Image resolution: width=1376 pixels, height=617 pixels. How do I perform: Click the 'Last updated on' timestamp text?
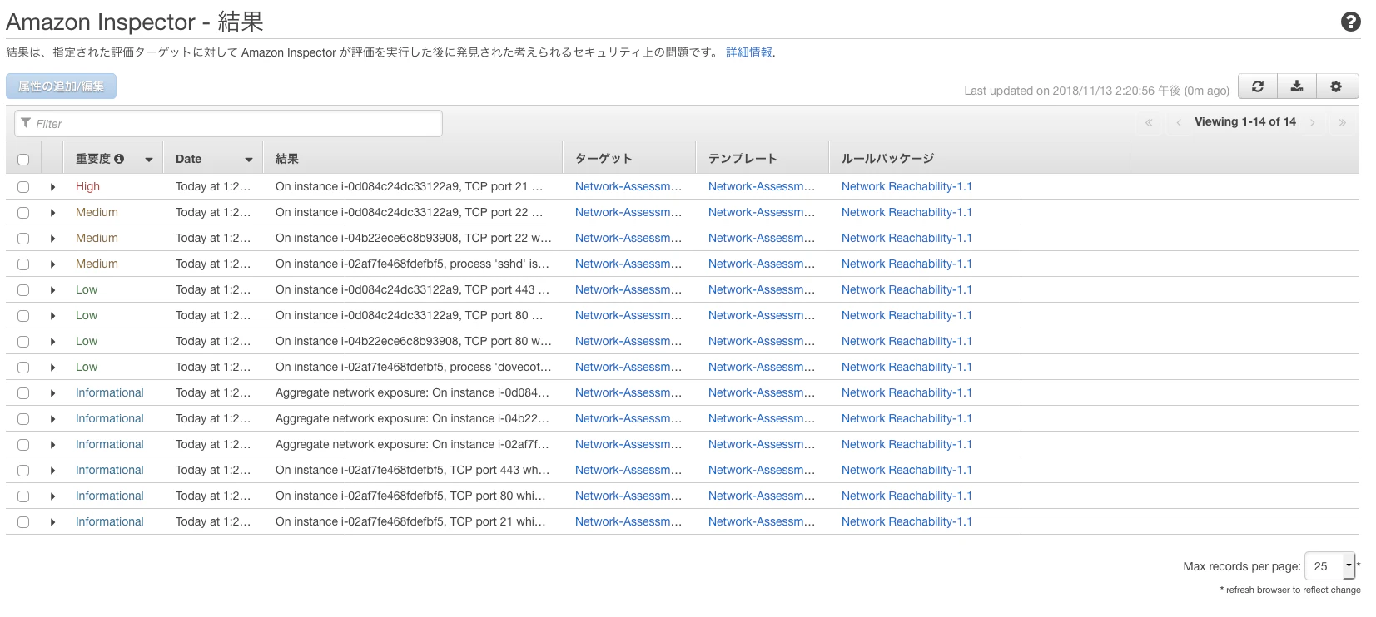coord(1096,91)
